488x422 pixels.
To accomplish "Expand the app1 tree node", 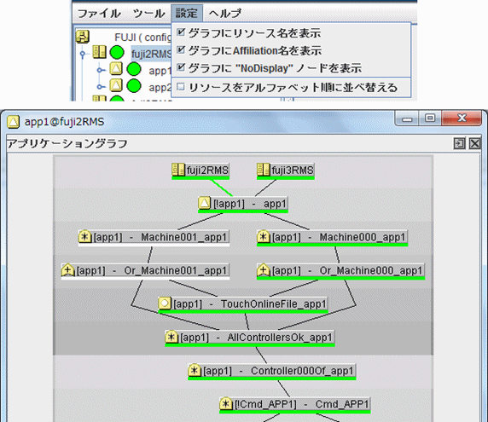I will (x=100, y=70).
